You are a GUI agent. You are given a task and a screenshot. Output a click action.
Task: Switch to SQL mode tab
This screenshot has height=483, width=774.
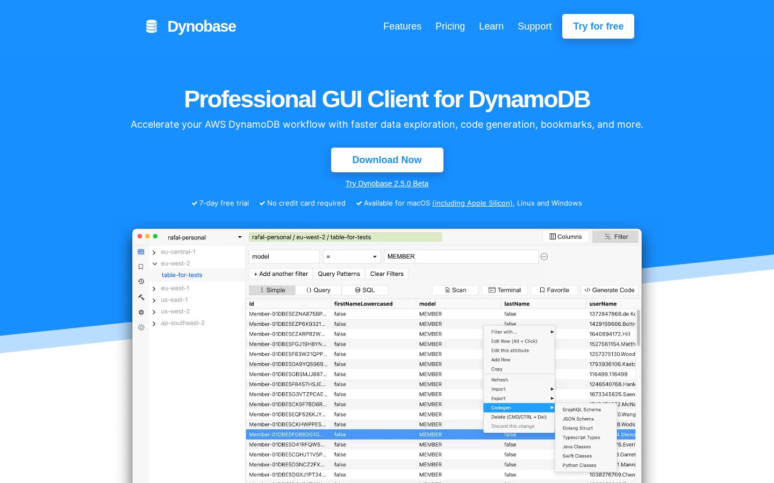click(x=364, y=290)
